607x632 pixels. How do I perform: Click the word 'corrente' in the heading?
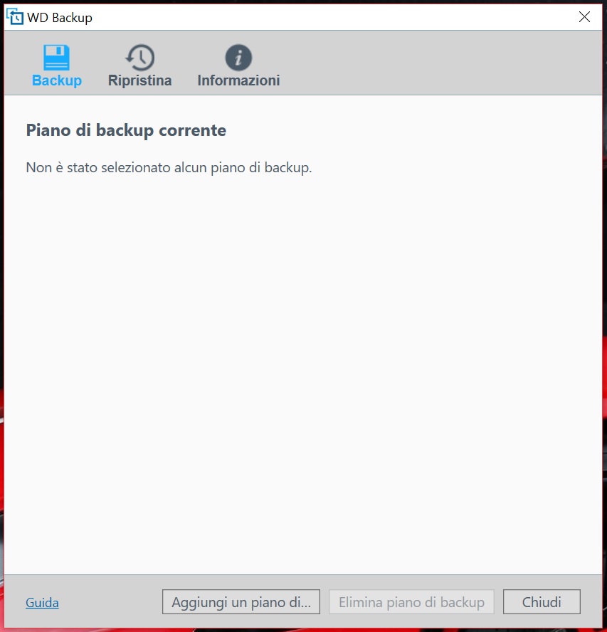pos(192,130)
